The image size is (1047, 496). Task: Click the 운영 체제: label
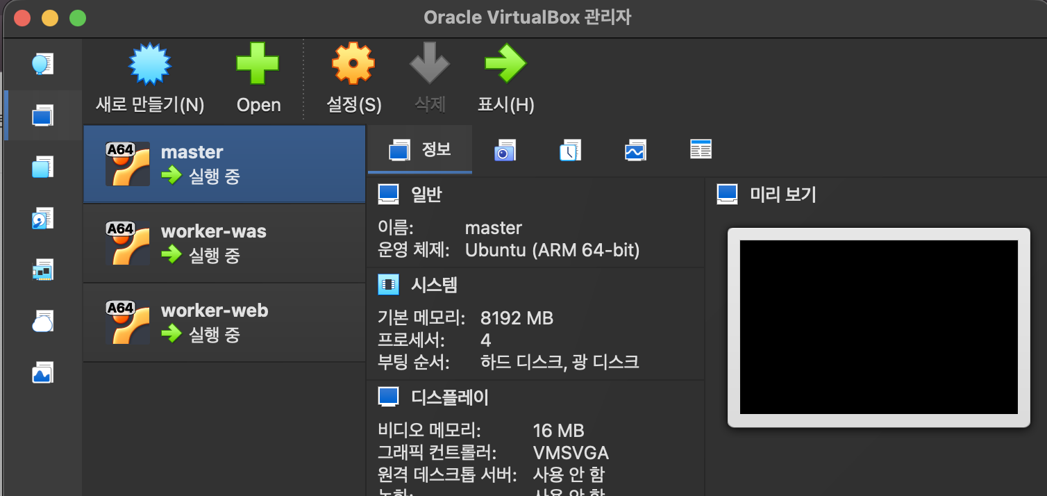tap(413, 250)
